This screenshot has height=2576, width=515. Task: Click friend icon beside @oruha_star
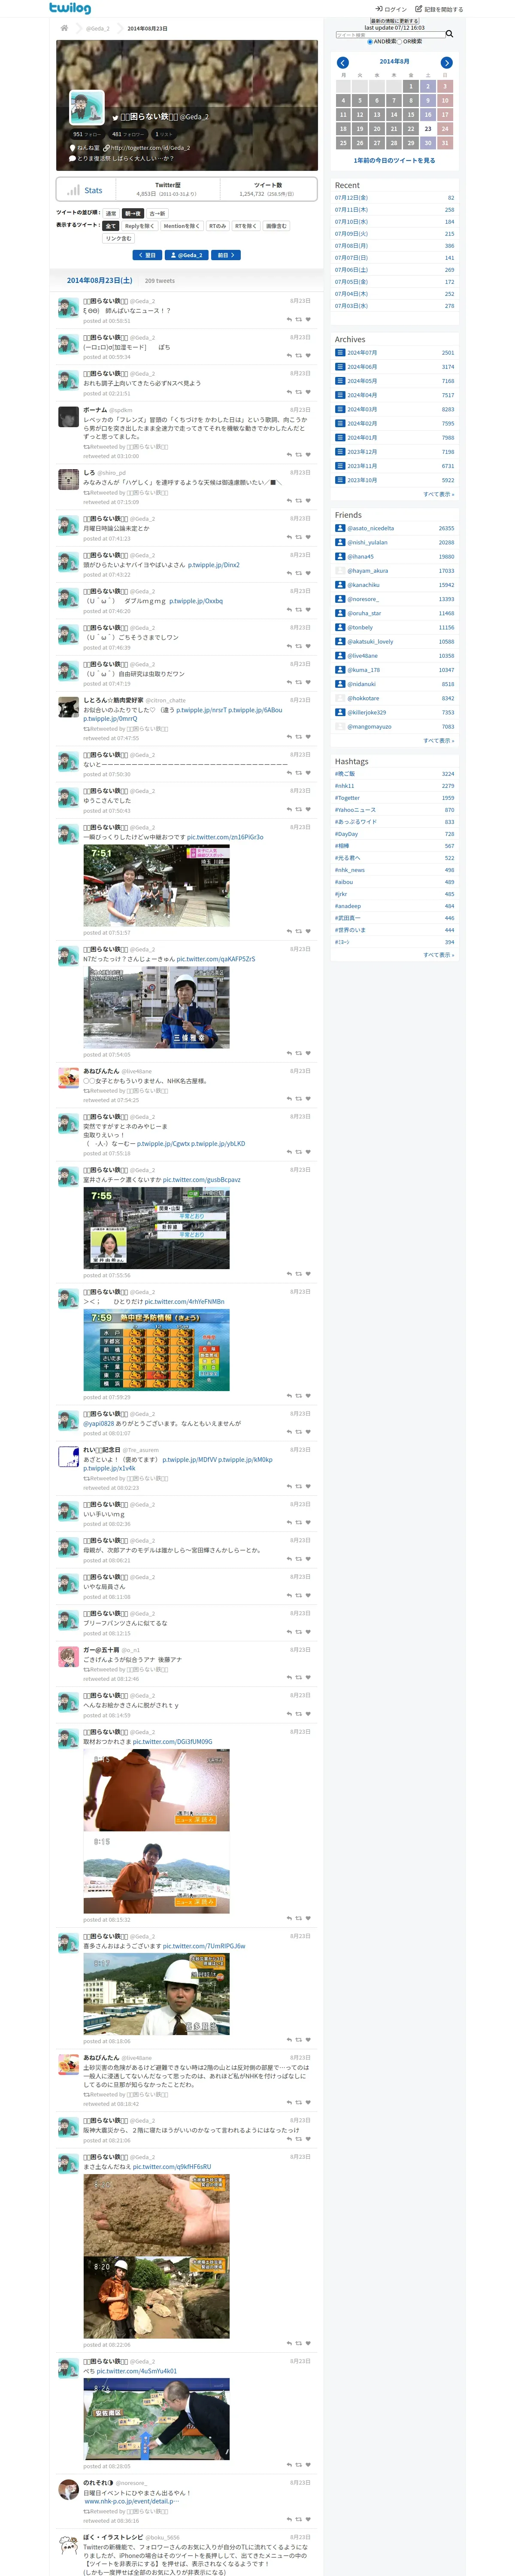340,613
